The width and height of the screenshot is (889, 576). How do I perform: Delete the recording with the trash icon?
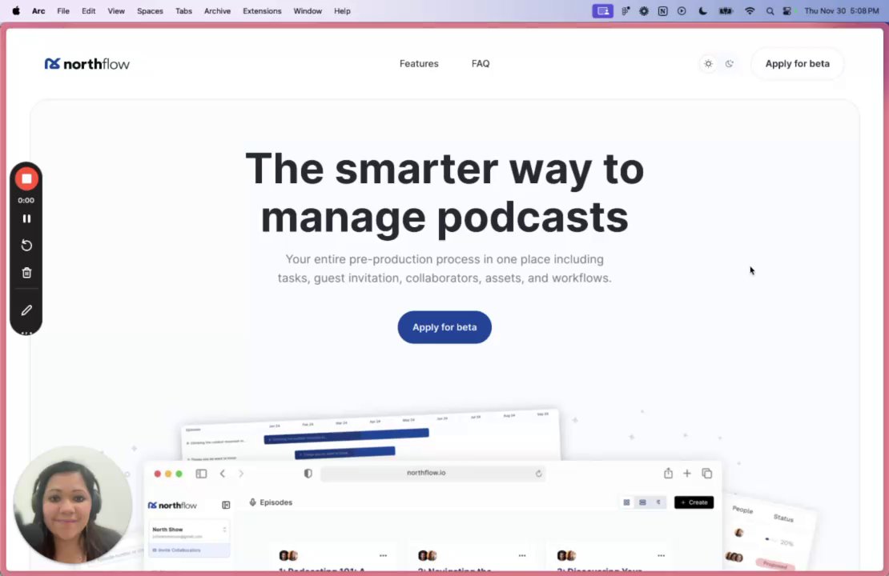pos(26,273)
